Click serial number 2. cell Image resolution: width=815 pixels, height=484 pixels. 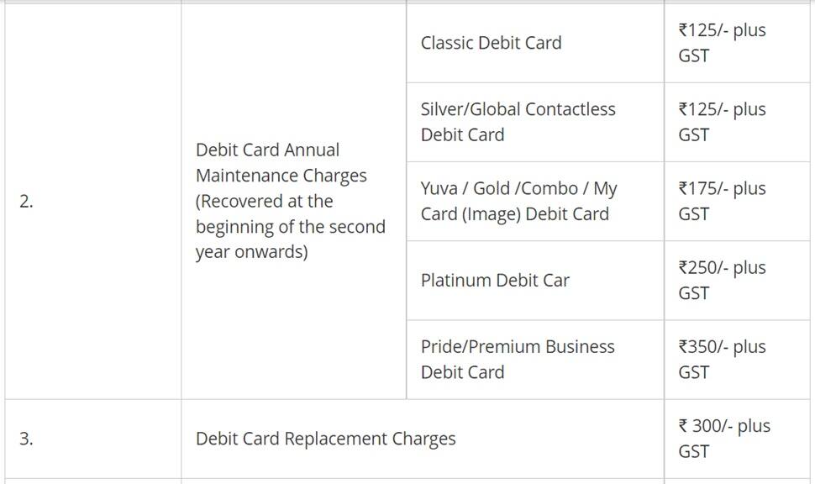(93, 202)
